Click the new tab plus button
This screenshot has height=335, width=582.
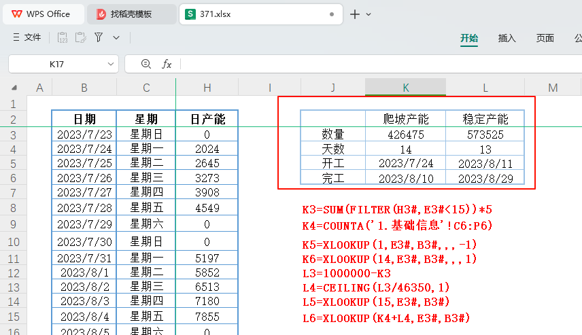(354, 14)
